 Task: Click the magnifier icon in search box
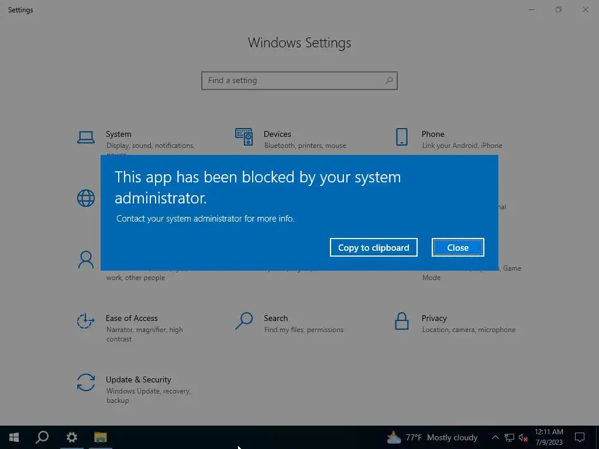388,81
